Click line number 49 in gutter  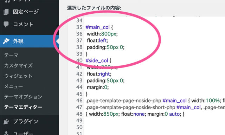pyautogui.click(x=79, y=121)
